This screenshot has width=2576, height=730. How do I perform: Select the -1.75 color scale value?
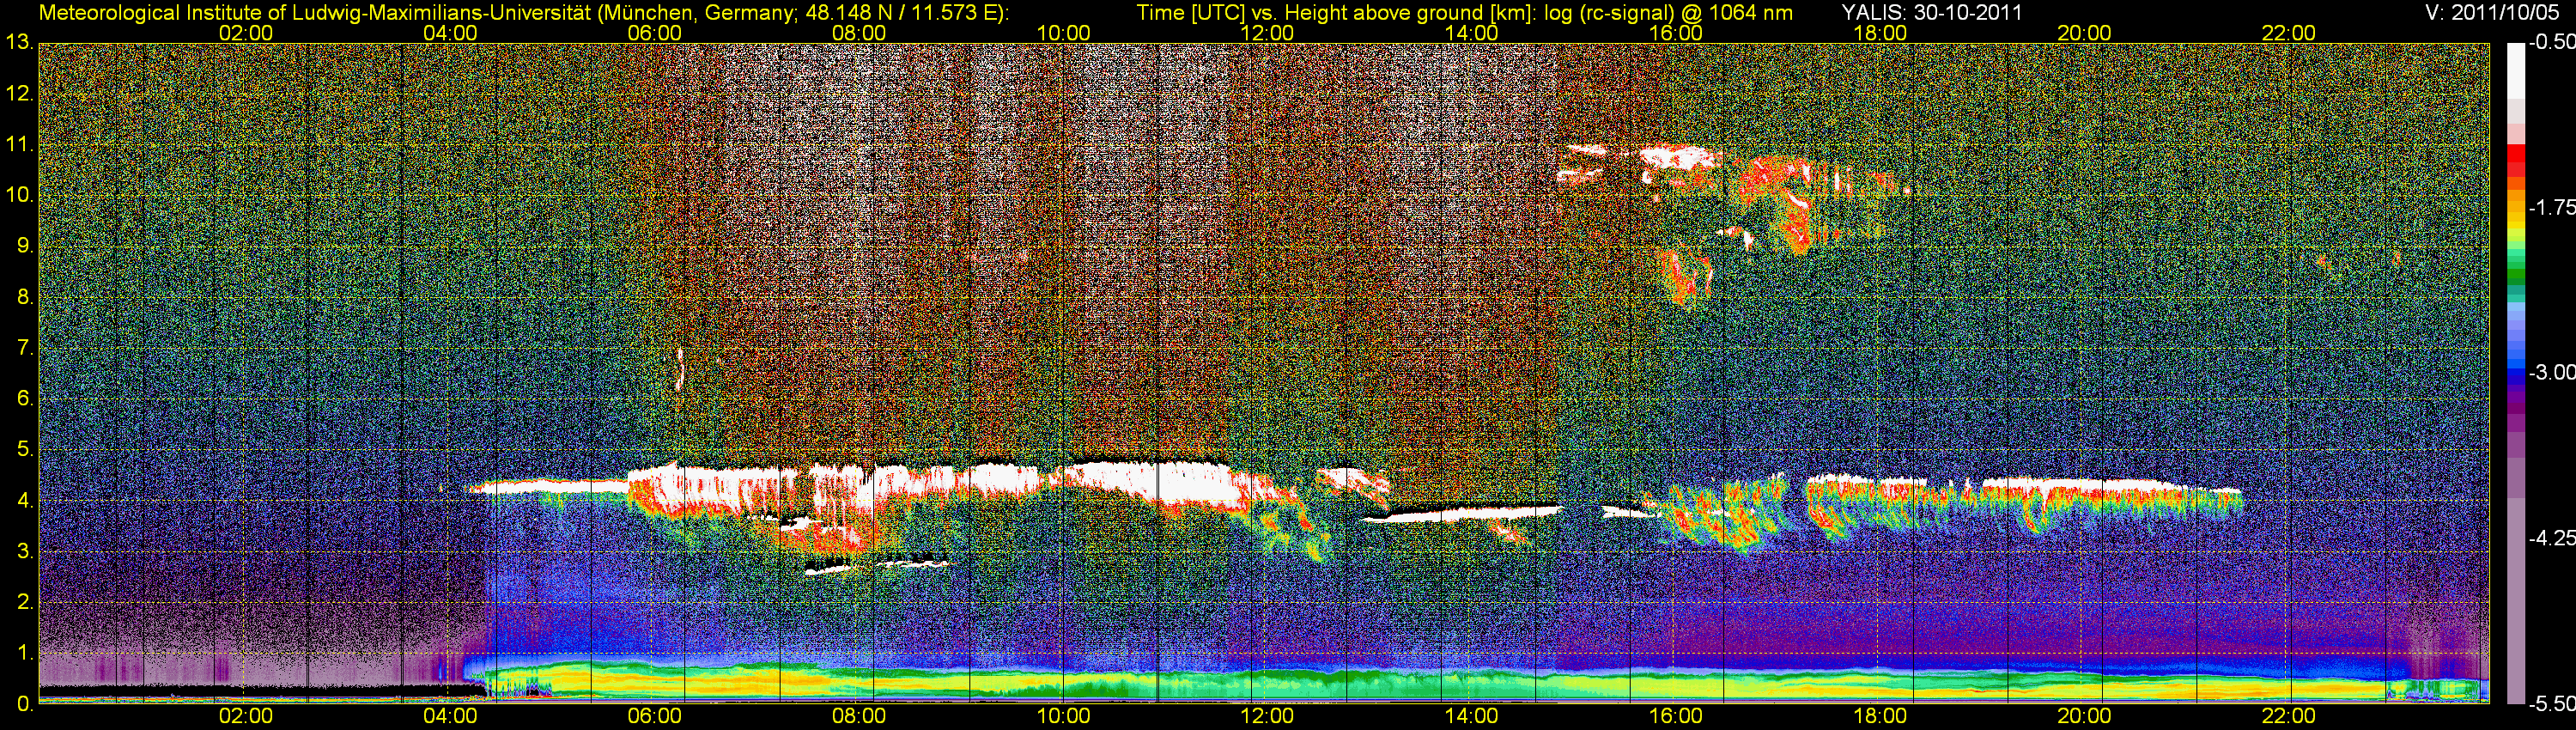(2551, 208)
